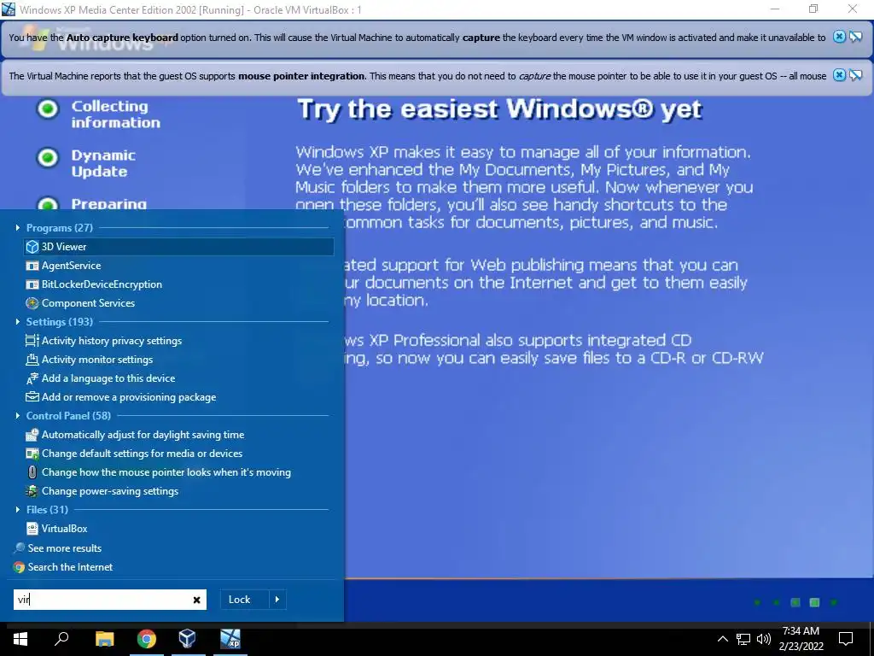
Task: Dismiss the Auto capture keyboard notification
Action: [839, 37]
